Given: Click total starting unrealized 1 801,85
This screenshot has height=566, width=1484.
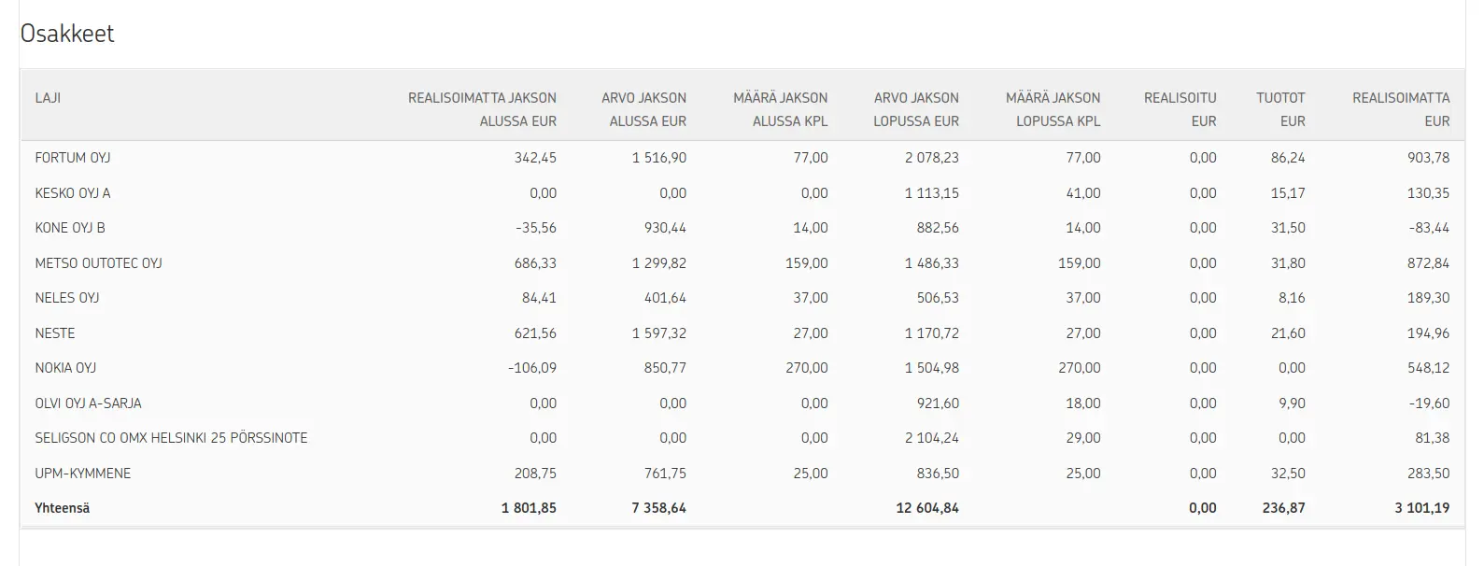Looking at the screenshot, I should pyautogui.click(x=529, y=508).
